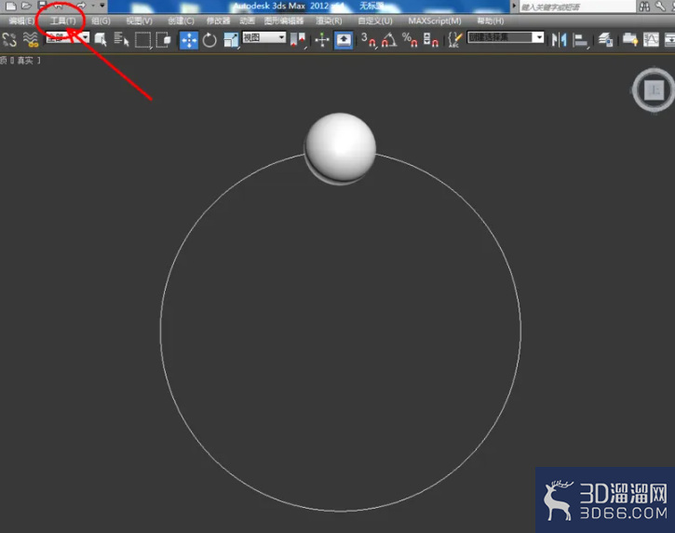This screenshot has width=675, height=533.
Task: Open the MAXScript(M) menu
Action: pyautogui.click(x=435, y=20)
